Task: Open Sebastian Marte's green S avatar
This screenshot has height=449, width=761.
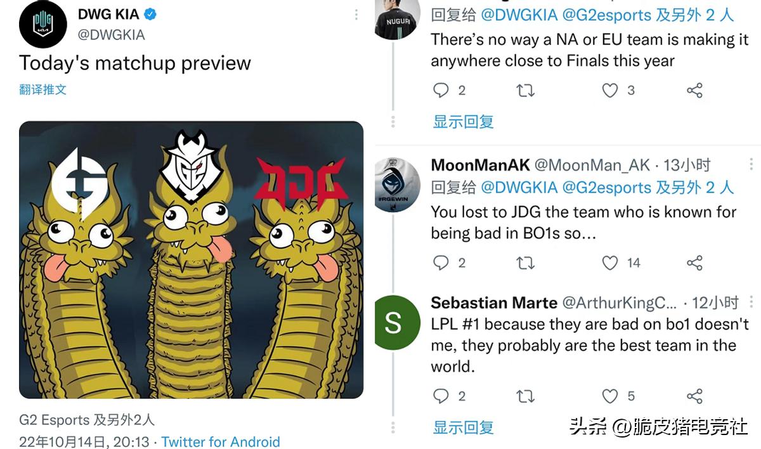Action: click(x=393, y=323)
